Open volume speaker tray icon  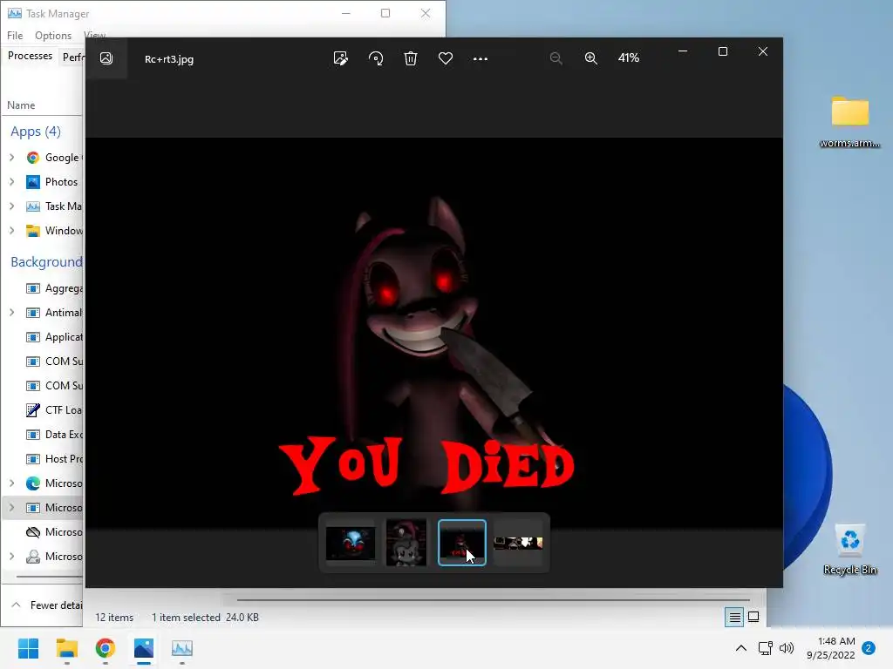787,648
